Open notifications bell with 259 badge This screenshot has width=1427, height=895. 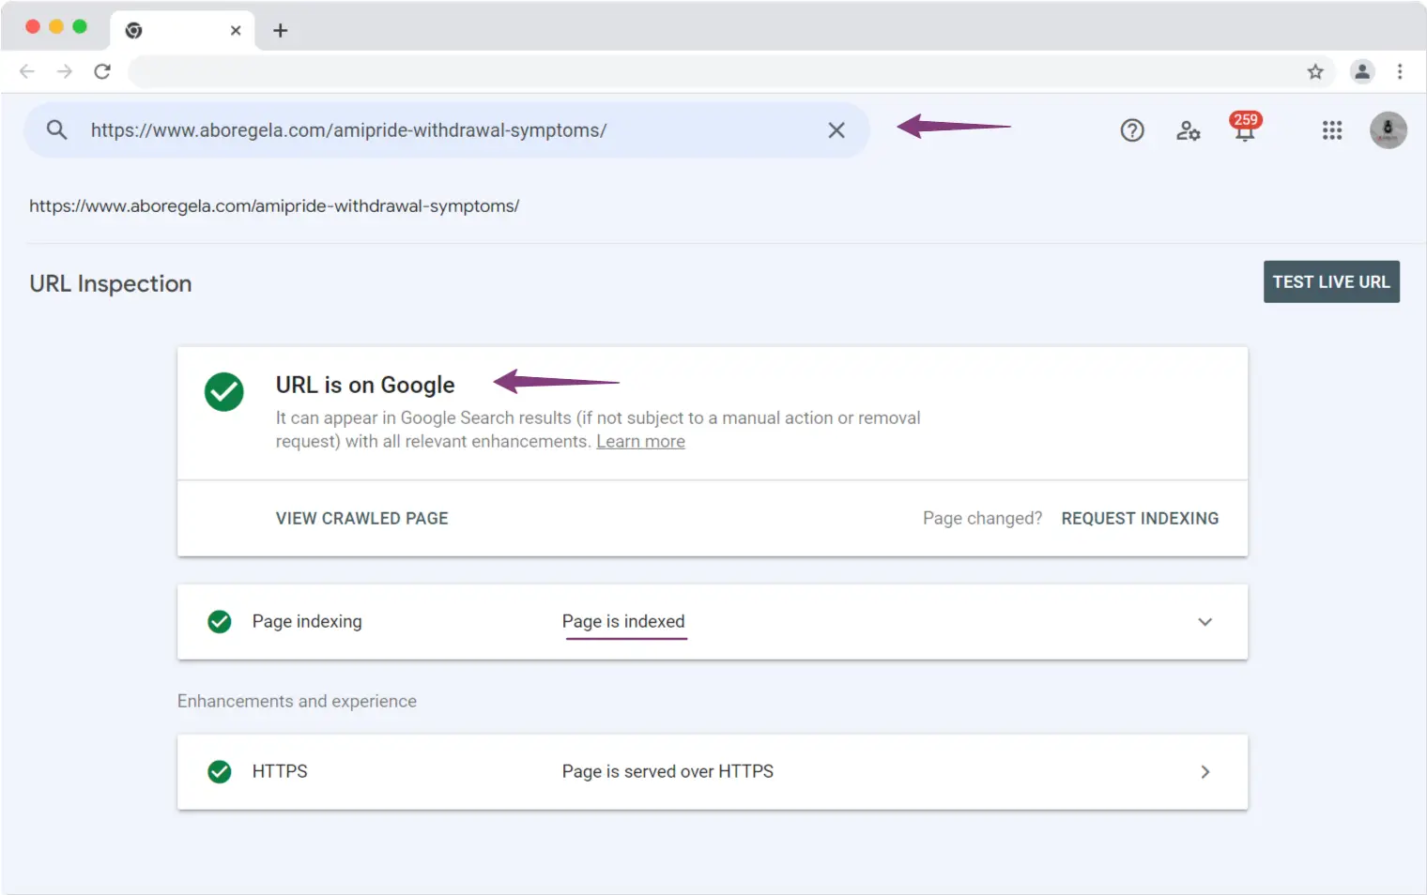[x=1245, y=130]
